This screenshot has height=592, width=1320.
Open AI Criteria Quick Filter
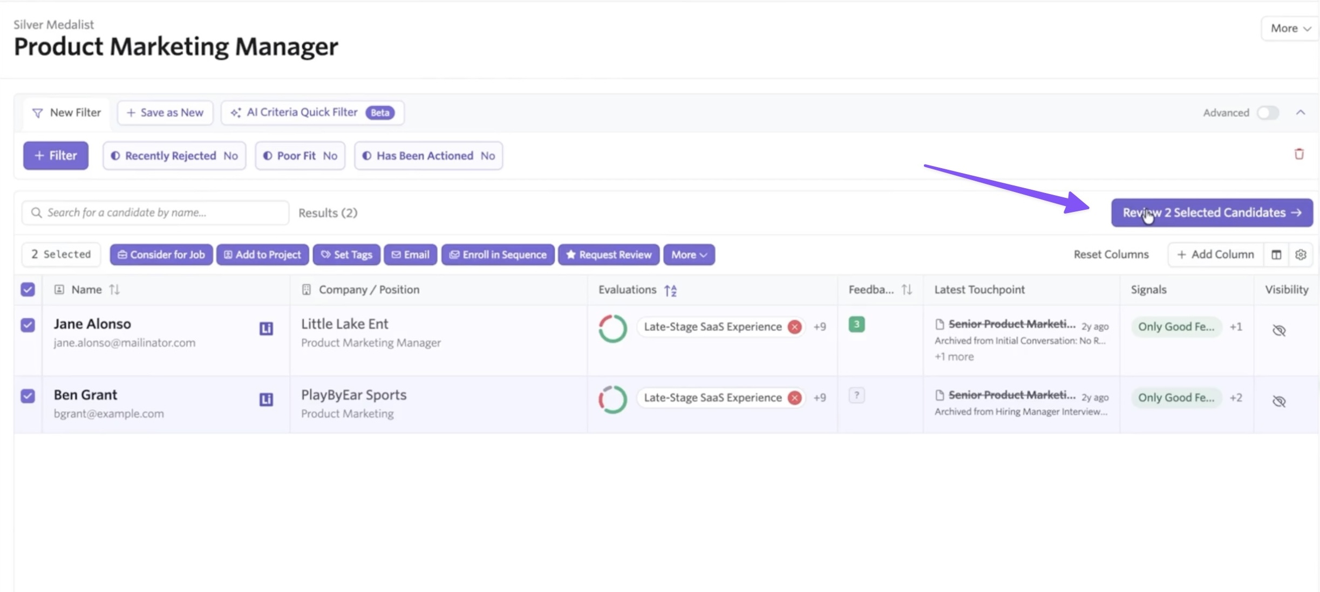(312, 113)
